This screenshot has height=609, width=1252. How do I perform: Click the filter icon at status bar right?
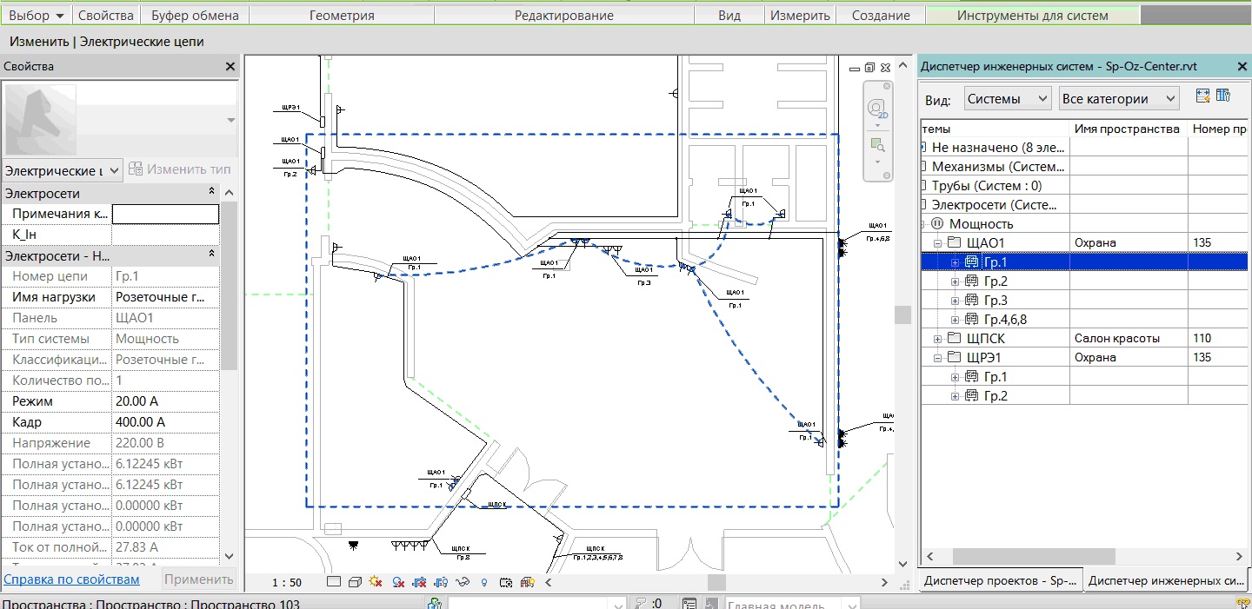(x=1244, y=603)
